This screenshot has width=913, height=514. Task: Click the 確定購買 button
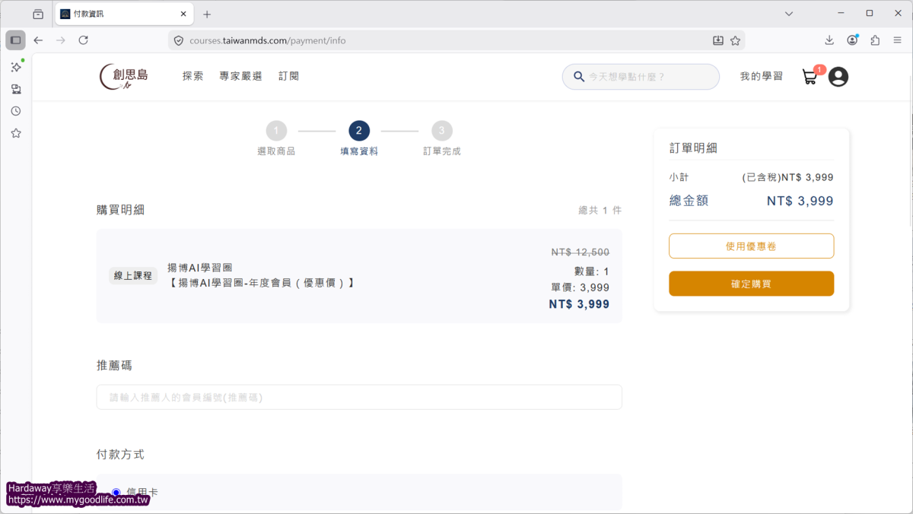pos(751,284)
